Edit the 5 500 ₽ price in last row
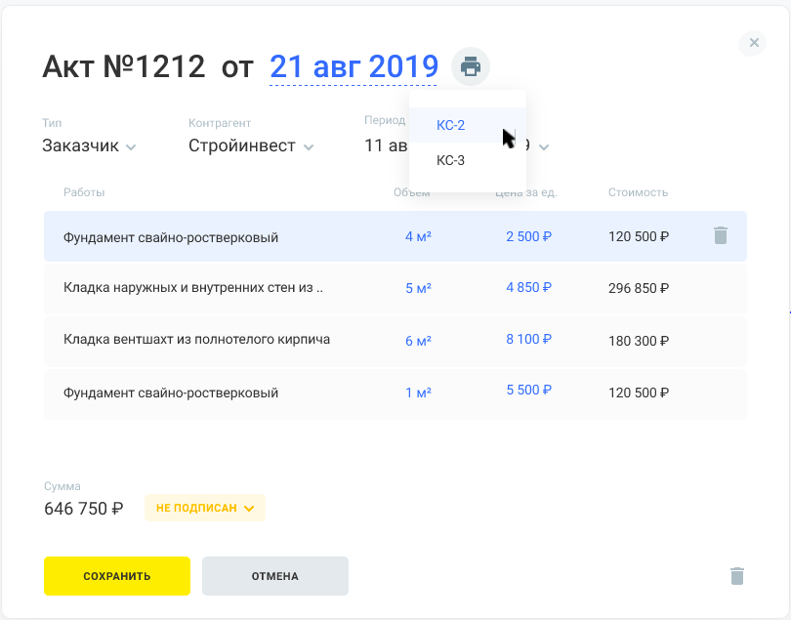 529,391
